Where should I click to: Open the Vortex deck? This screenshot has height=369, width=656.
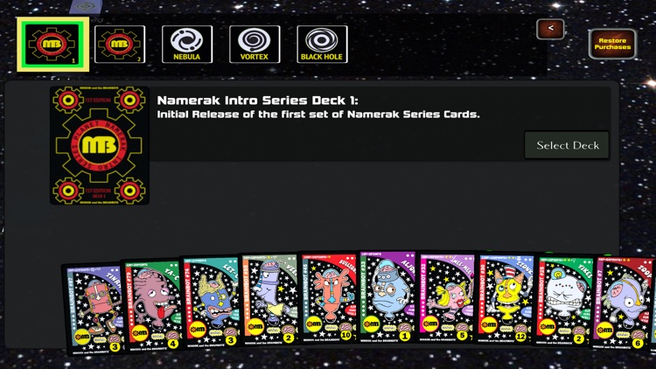[255, 45]
